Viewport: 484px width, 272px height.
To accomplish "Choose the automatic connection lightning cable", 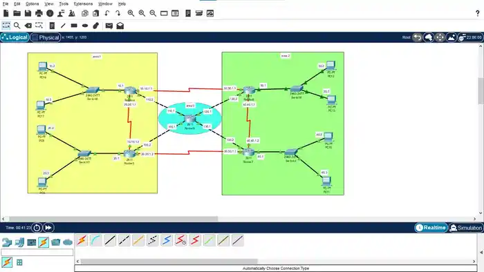I will pyautogui.click(x=82, y=240).
